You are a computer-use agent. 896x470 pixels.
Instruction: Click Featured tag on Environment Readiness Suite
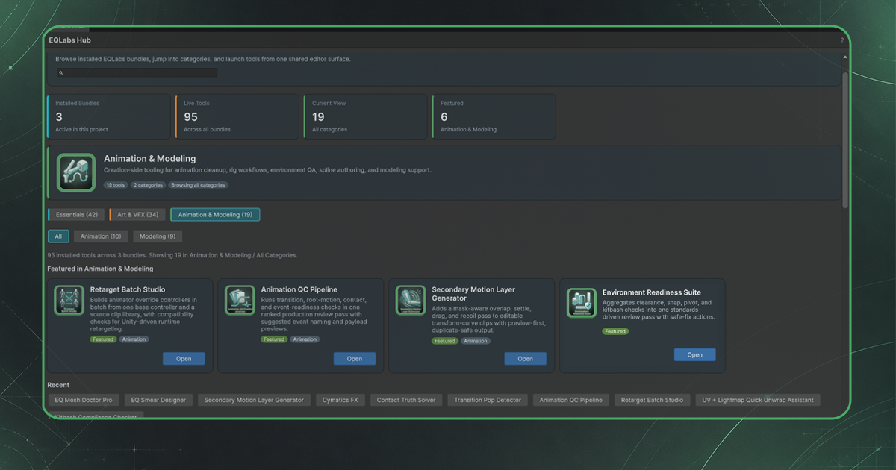click(x=615, y=331)
